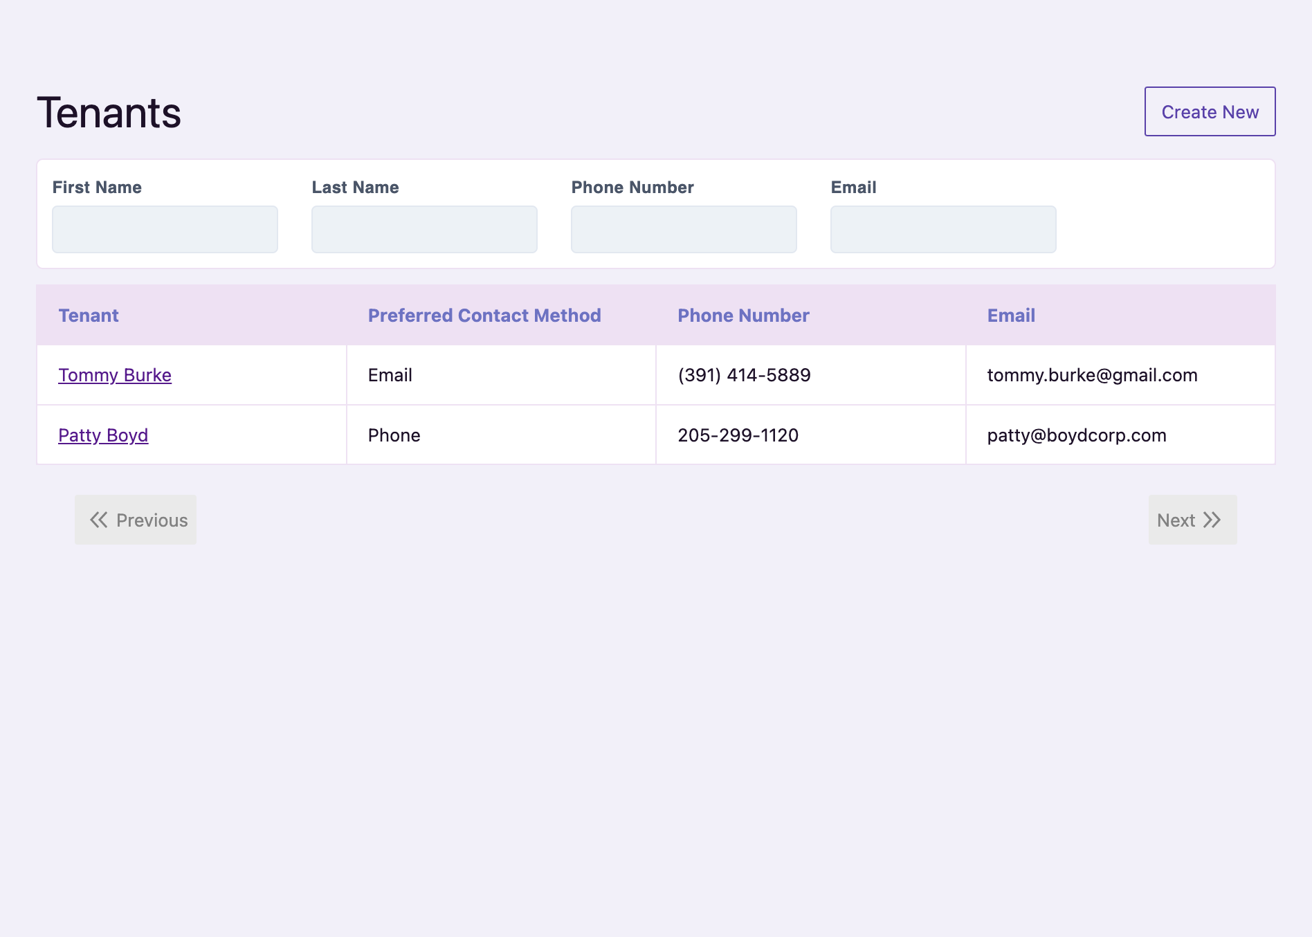This screenshot has height=937, width=1312.
Task: Go to the next page of tenants
Action: 1192,520
